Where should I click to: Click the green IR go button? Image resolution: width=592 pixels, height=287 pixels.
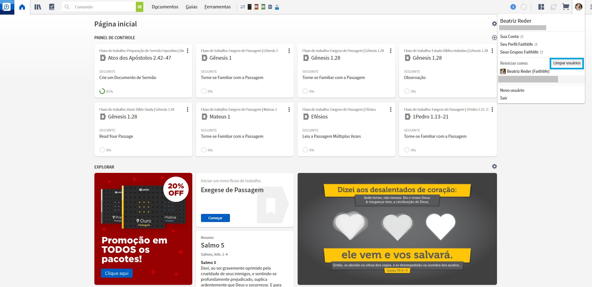click(x=140, y=7)
